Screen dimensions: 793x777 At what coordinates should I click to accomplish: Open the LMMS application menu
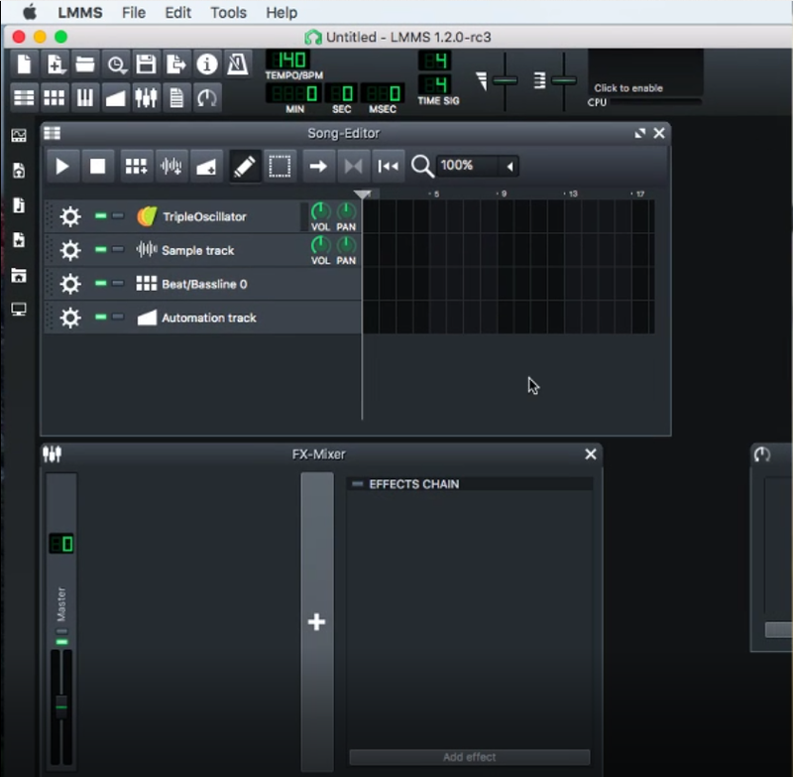pos(80,12)
